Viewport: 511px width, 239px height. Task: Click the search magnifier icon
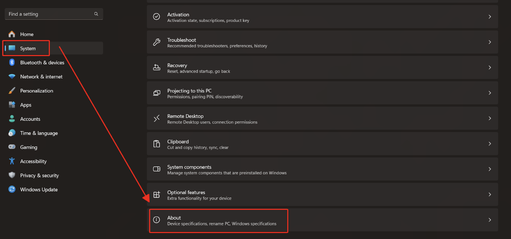(x=96, y=14)
